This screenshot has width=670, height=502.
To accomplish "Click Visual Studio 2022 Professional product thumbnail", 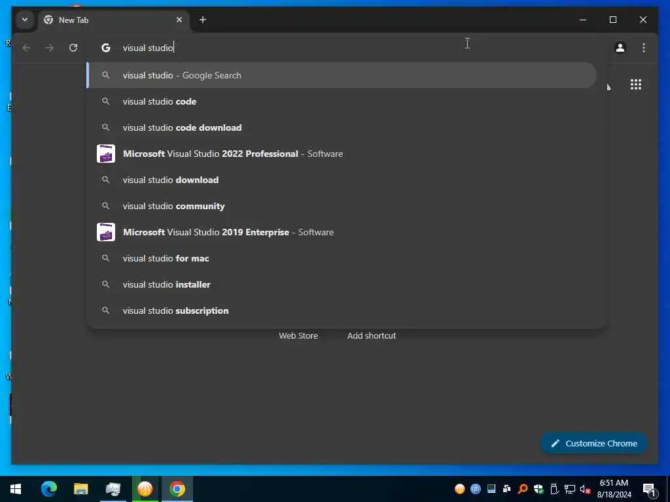I will coord(106,154).
